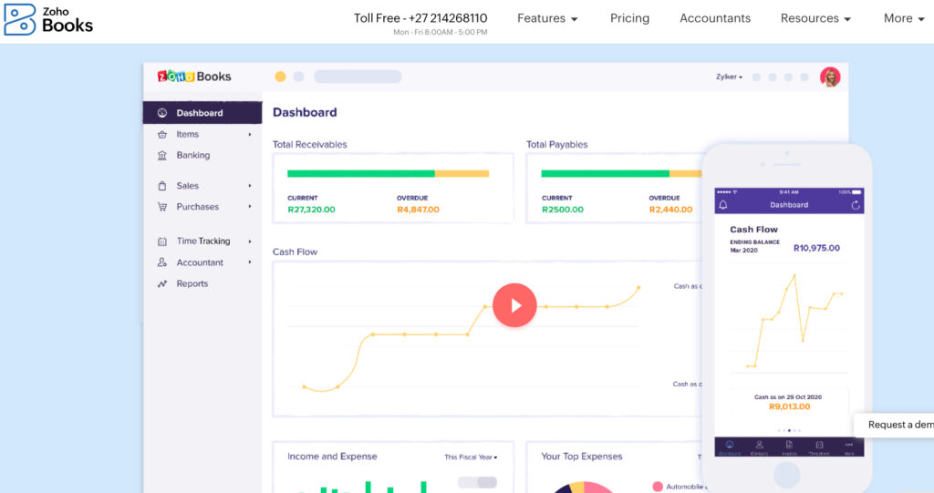Expand the Purchases submenu arrow
This screenshot has width=934, height=493.
pyautogui.click(x=250, y=207)
